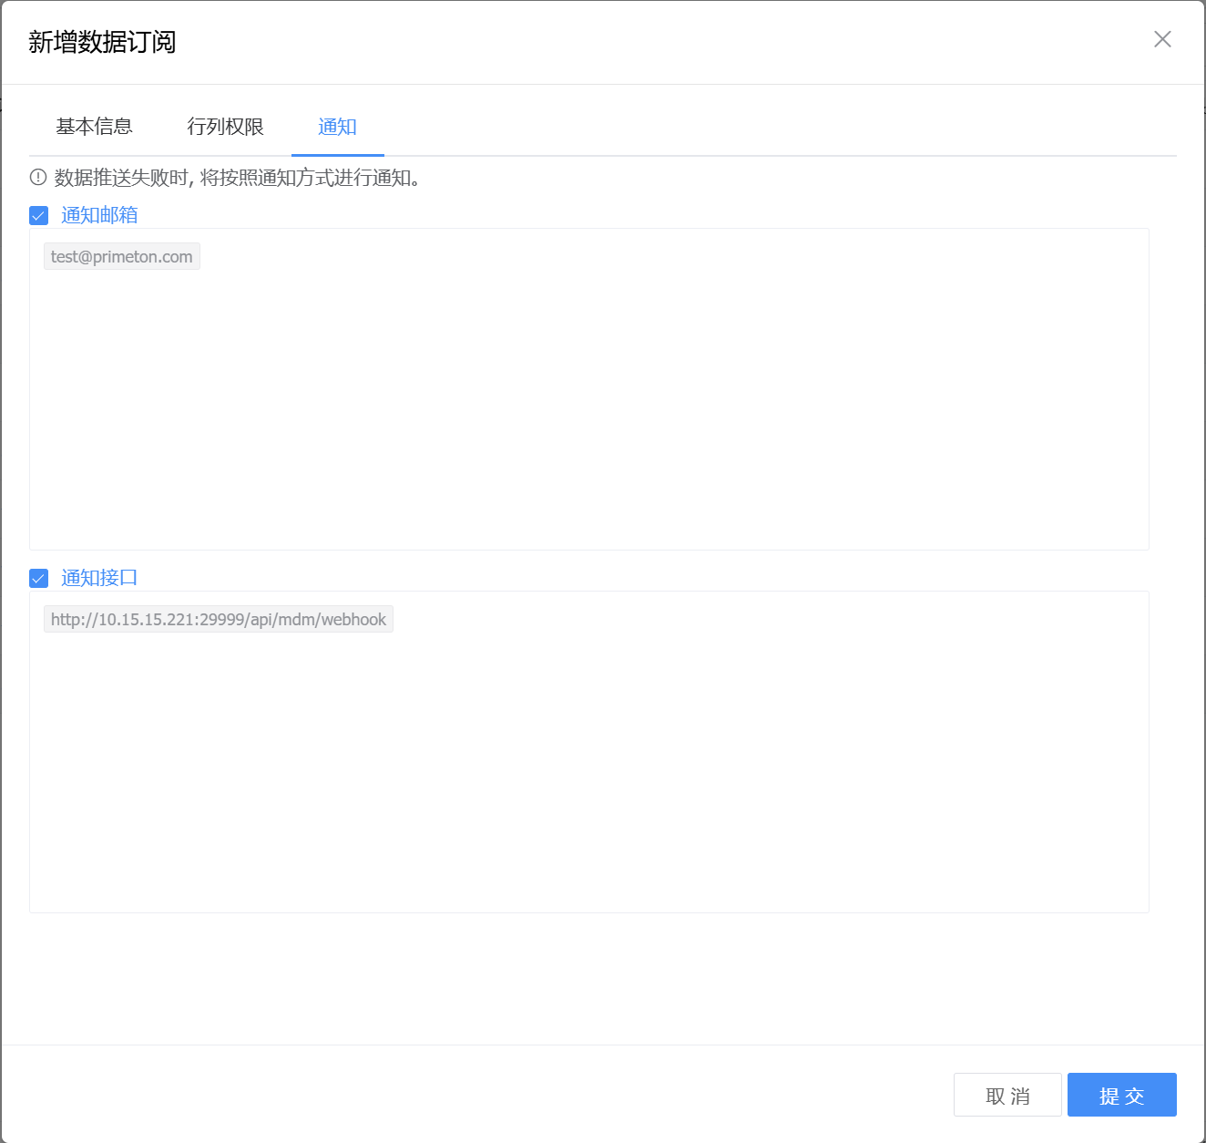Click blank header space right of the title

click(x=638, y=42)
